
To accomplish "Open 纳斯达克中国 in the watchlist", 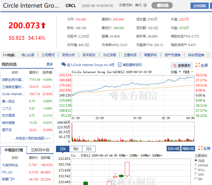I will (x=13, y=80).
